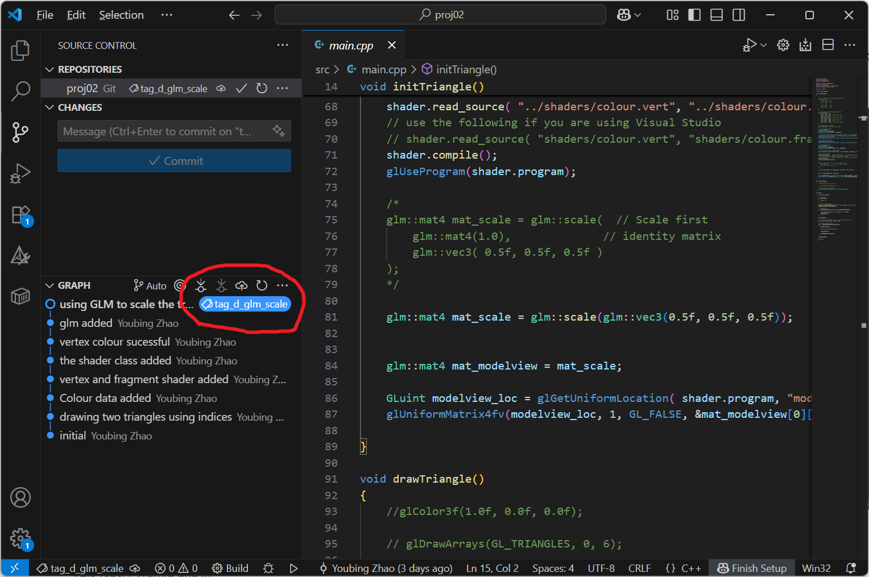869x577 pixels.
Task: Collapse the CHANGES section
Action: tap(50, 107)
